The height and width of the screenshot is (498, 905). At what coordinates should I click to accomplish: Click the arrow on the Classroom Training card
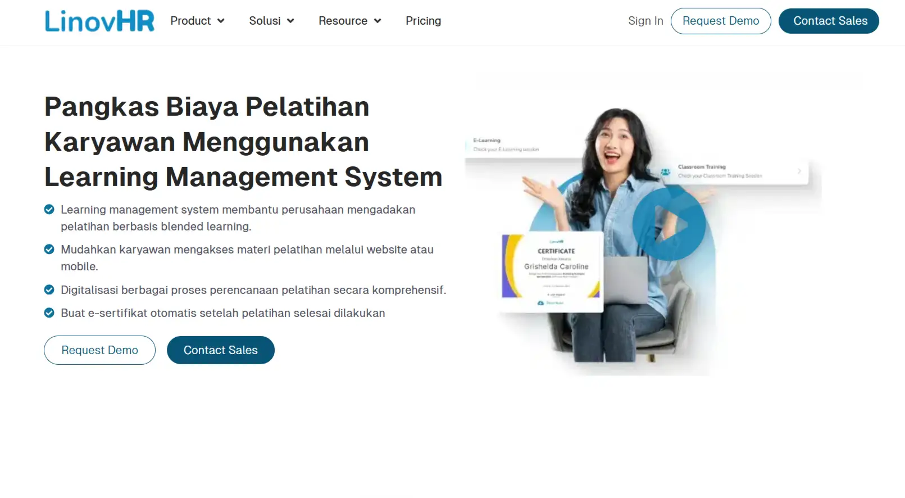[799, 171]
